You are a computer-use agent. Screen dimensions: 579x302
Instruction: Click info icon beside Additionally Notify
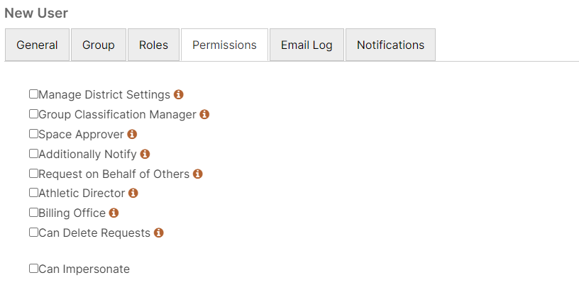[145, 154]
